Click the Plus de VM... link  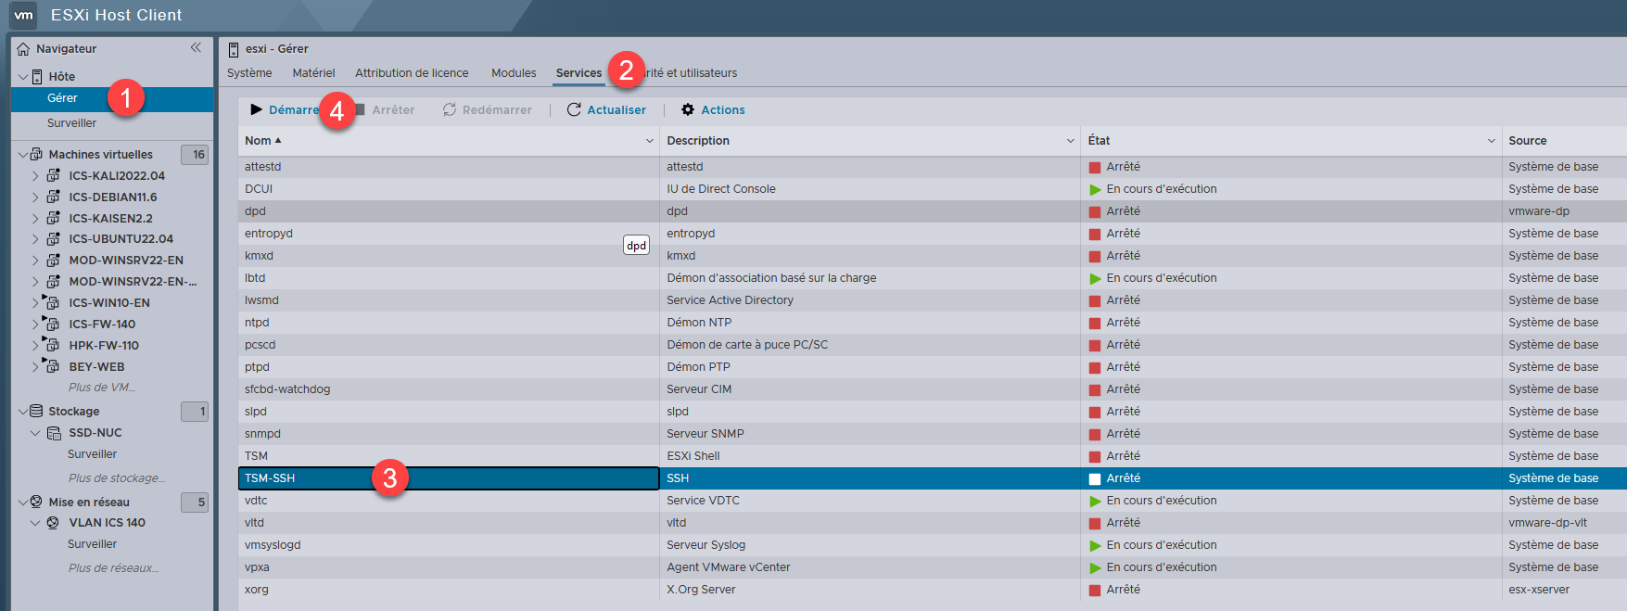pos(102,388)
